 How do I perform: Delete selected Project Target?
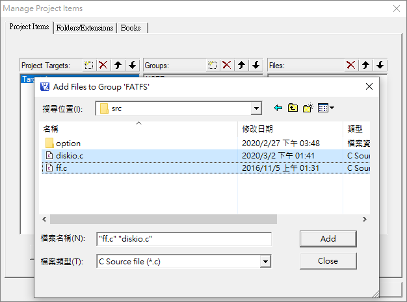103,65
